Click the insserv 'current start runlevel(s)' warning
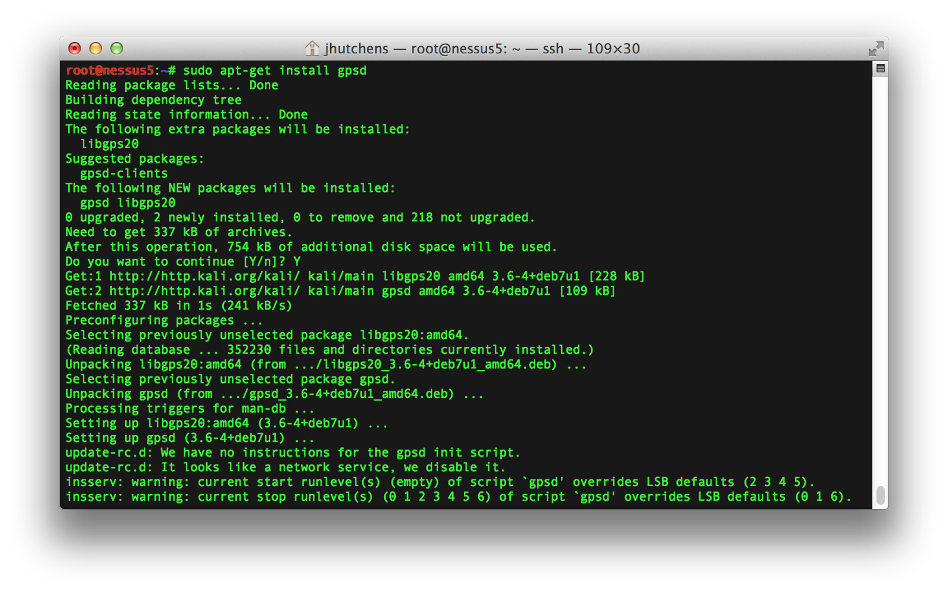 click(440, 482)
